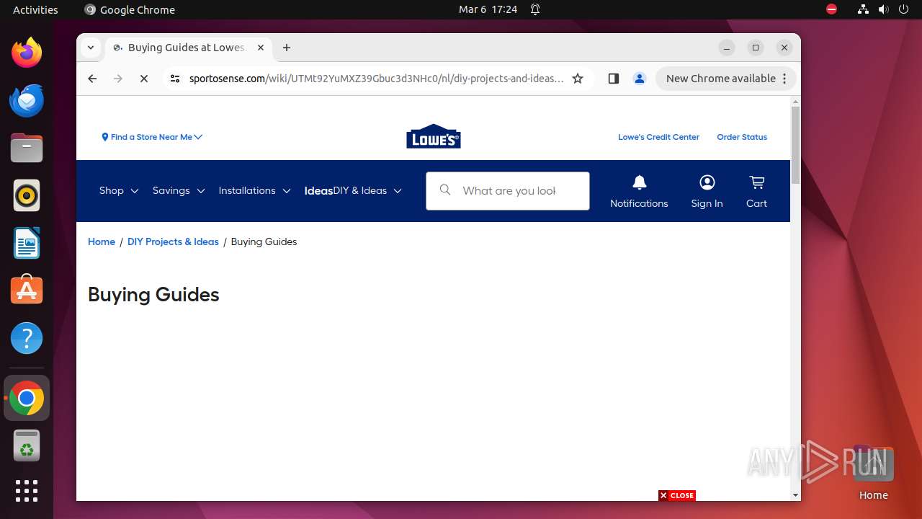Go back with browser back arrow

pos(92,79)
